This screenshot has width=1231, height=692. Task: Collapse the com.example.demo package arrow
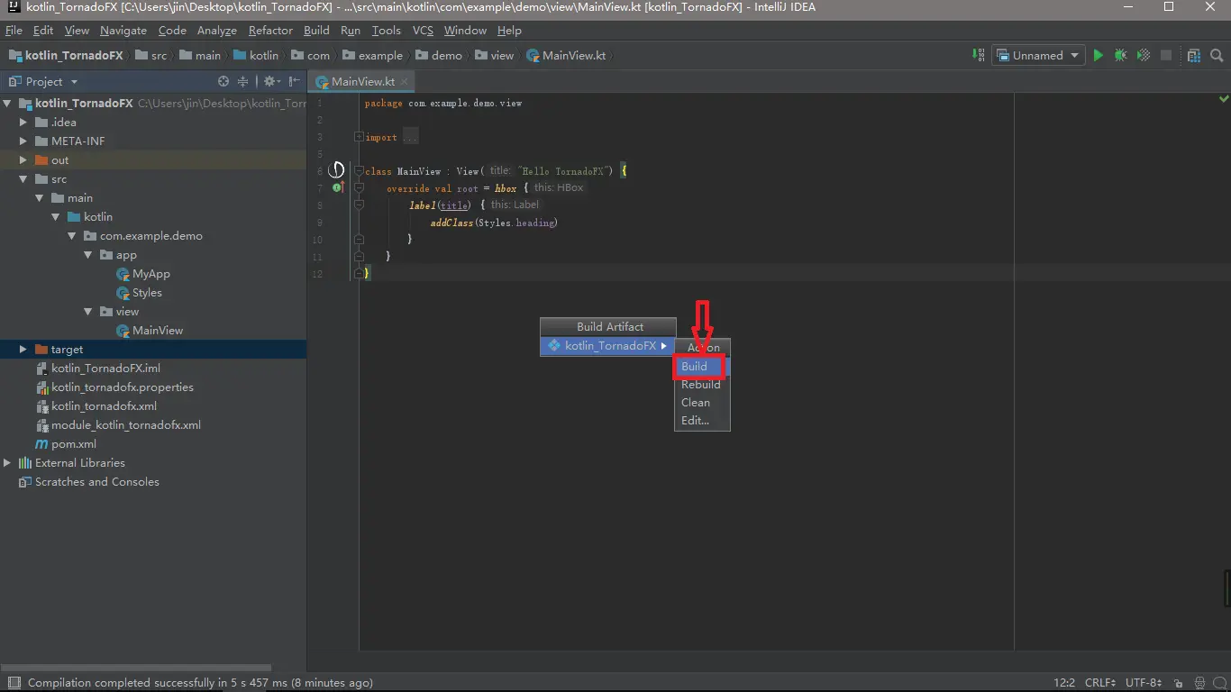click(x=72, y=236)
